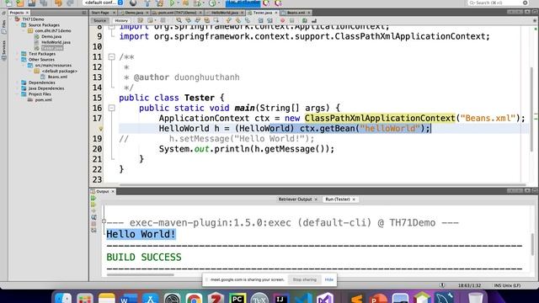
Task: Click the Clean and Build icon
Action: point(159,3)
